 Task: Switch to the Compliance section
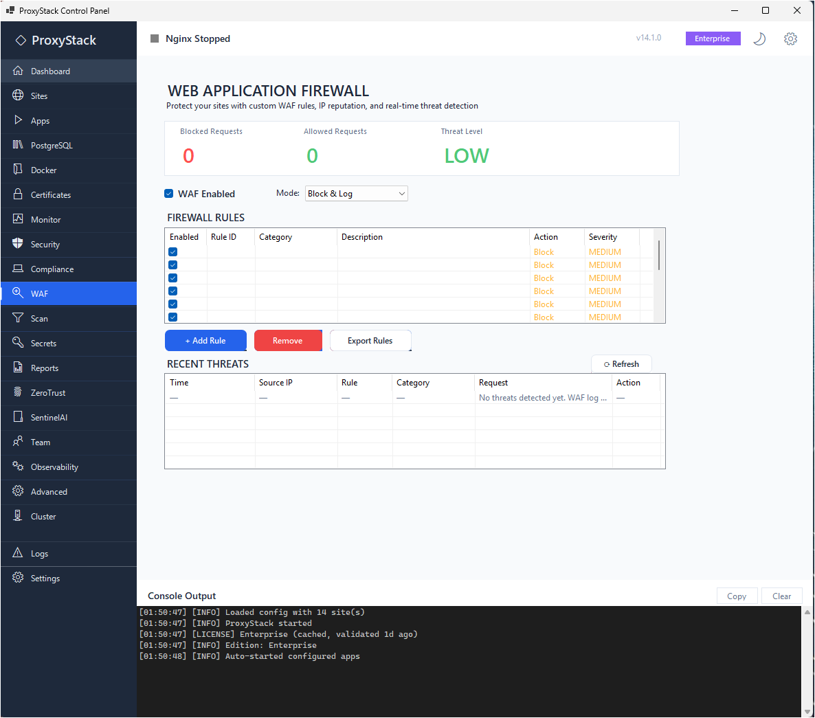pos(51,269)
